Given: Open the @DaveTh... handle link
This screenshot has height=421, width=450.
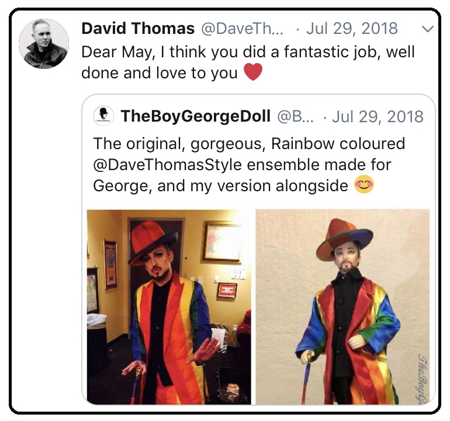Looking at the screenshot, I should 242,29.
